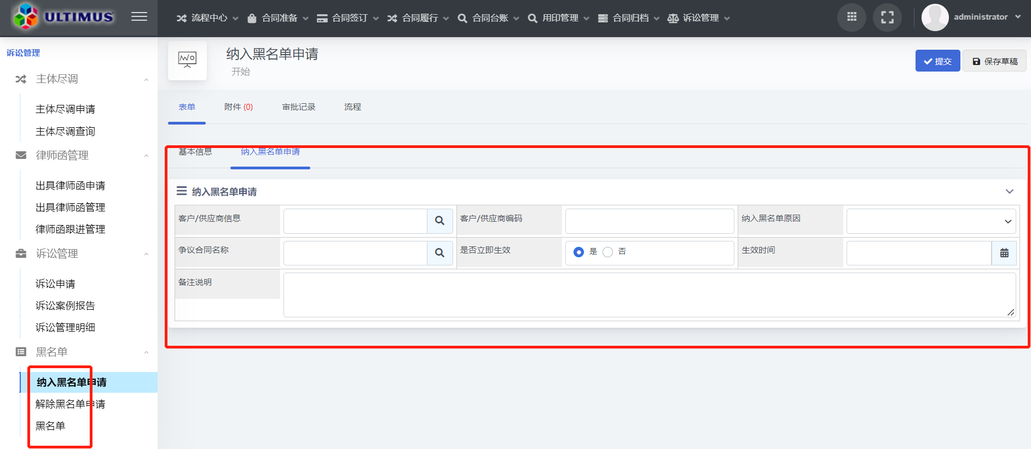Open the 流程中心 menu
The width and height of the screenshot is (1031, 449).
[x=207, y=18]
